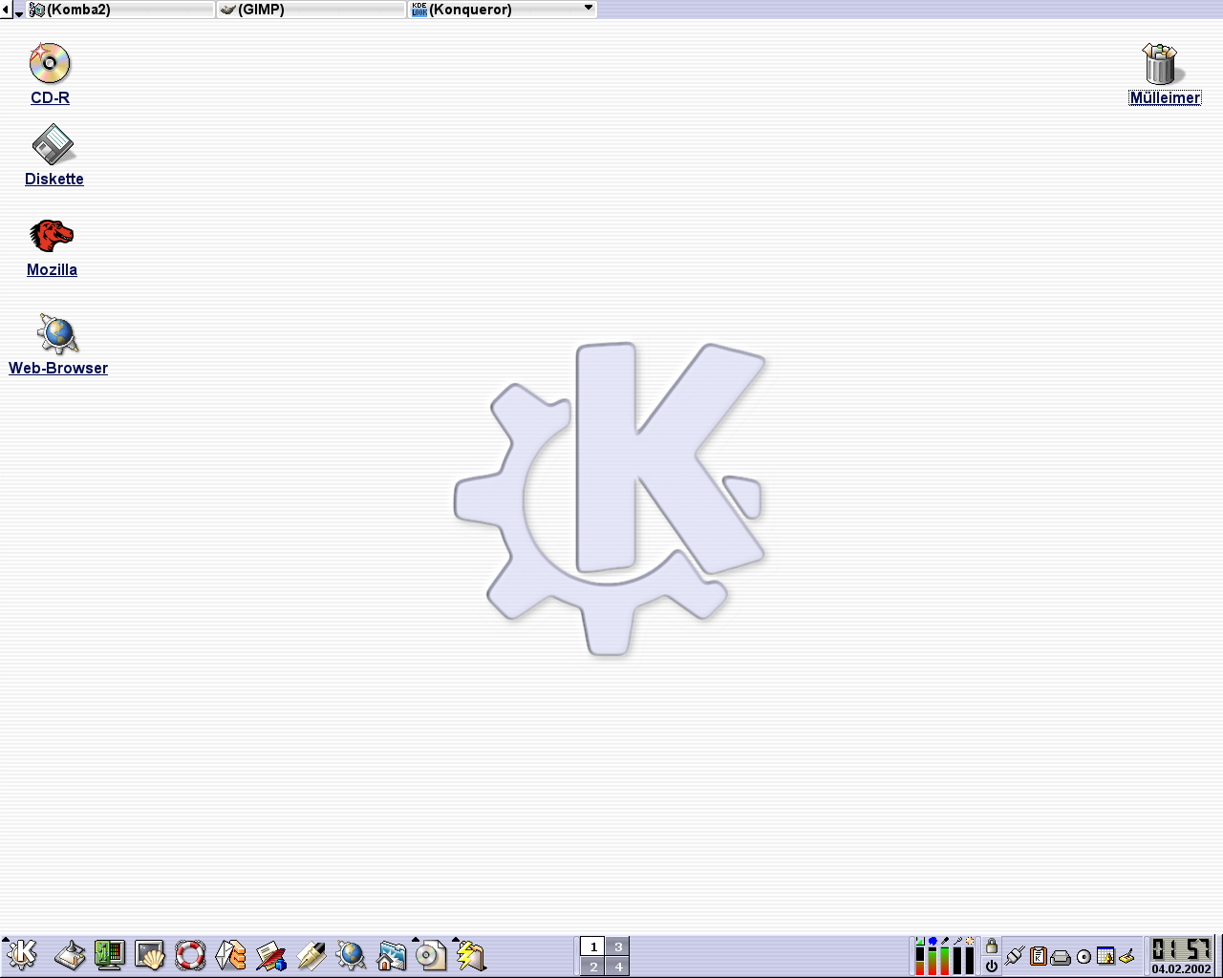
Task: Click the Web-Browser label link
Action: tap(58, 368)
